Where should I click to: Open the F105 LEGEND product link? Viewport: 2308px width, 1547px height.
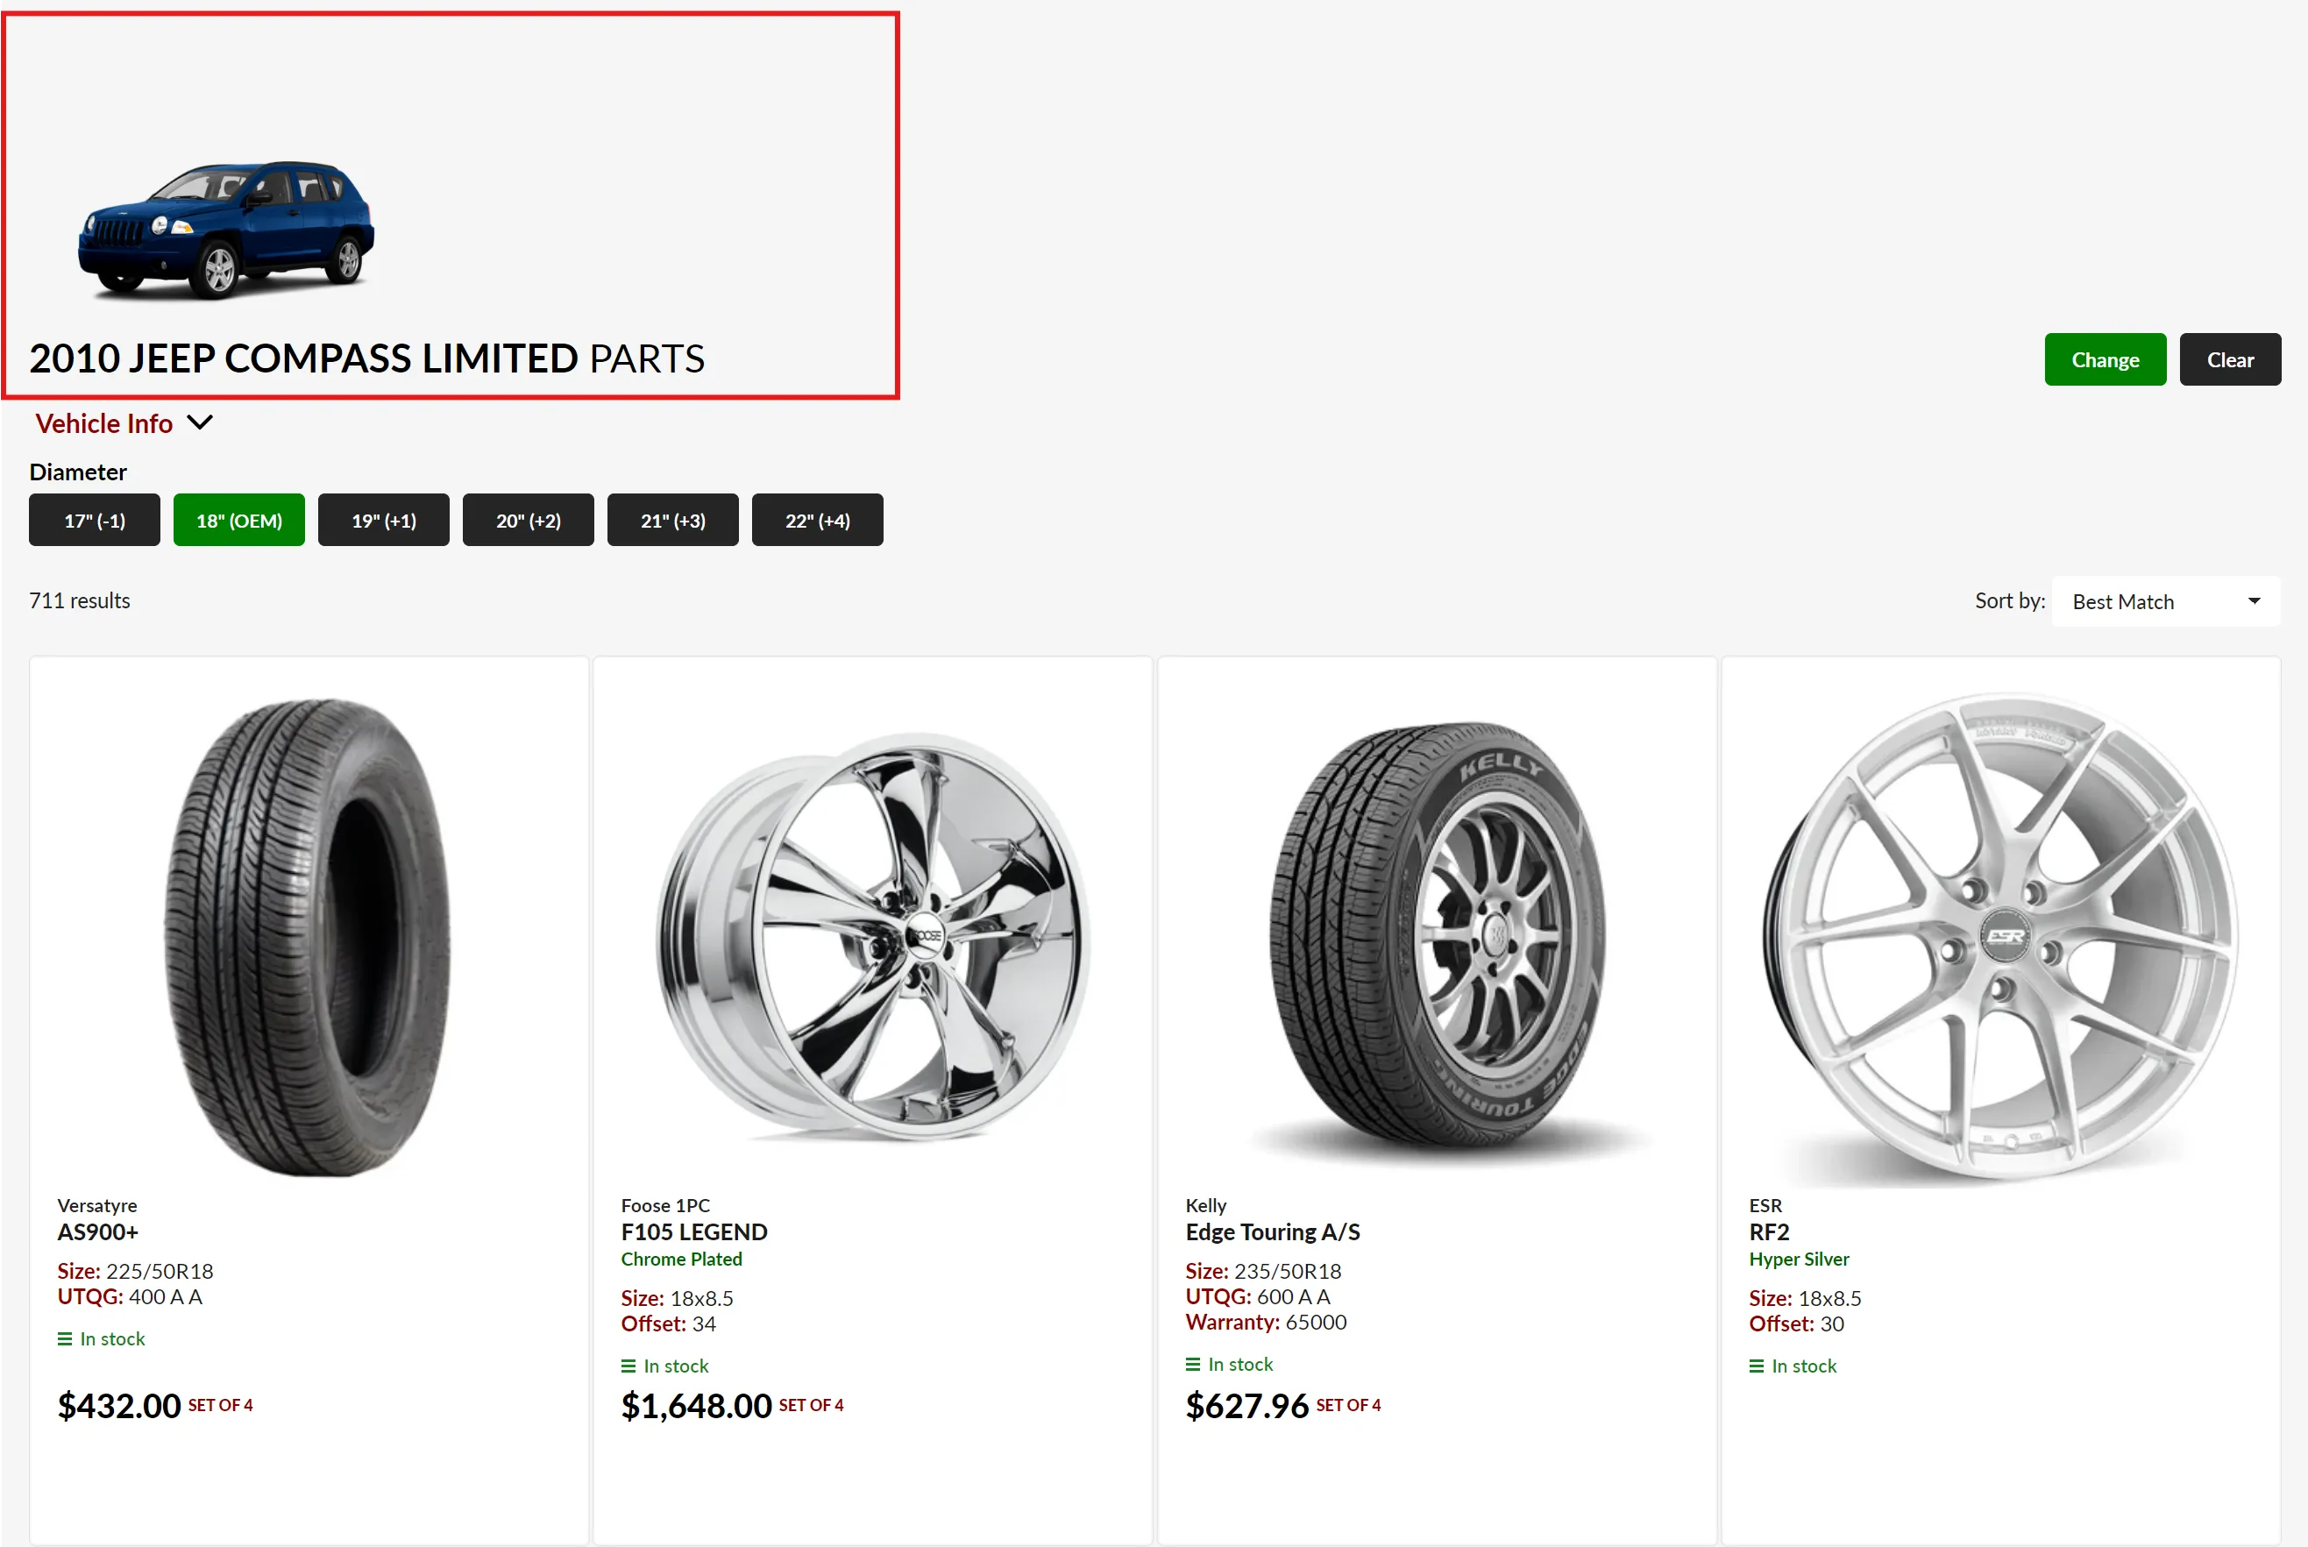click(693, 1232)
